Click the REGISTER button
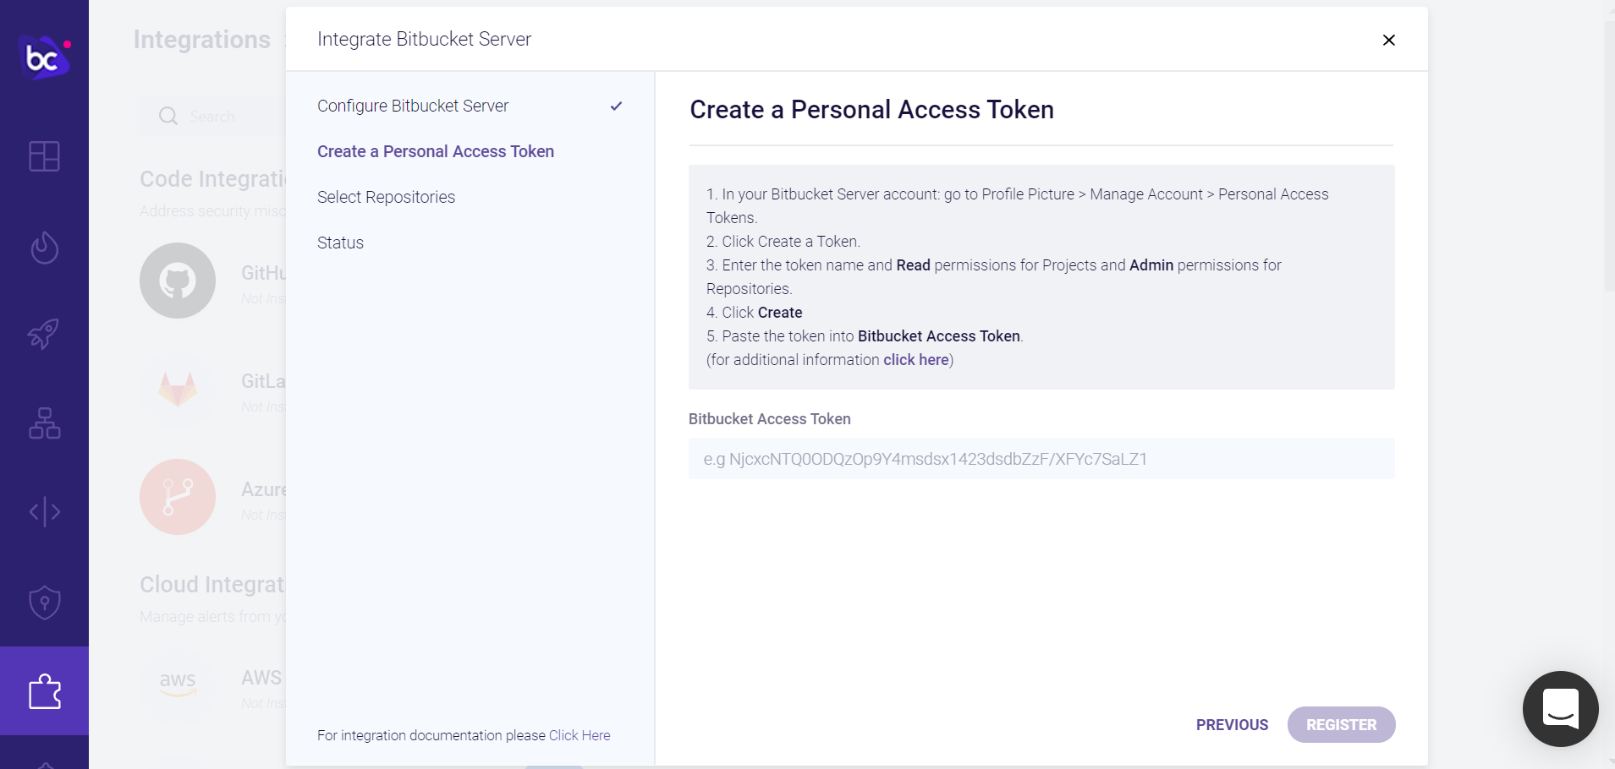This screenshot has height=769, width=1615. (1341, 725)
